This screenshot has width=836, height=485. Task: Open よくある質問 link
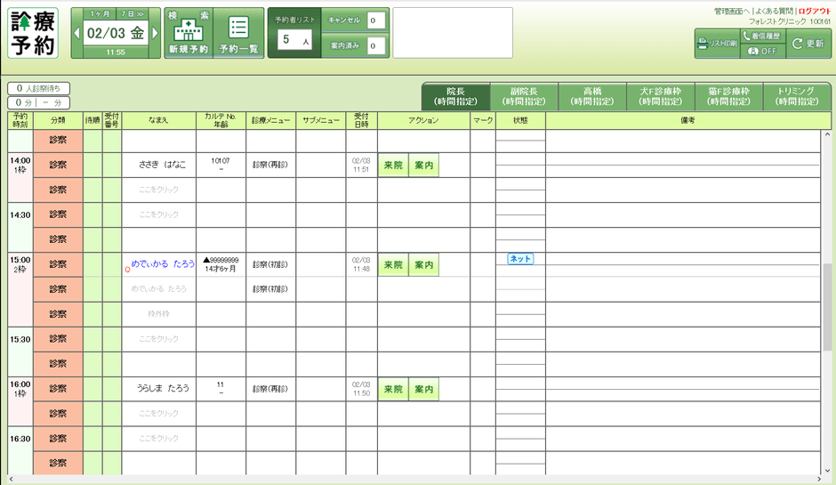(774, 12)
